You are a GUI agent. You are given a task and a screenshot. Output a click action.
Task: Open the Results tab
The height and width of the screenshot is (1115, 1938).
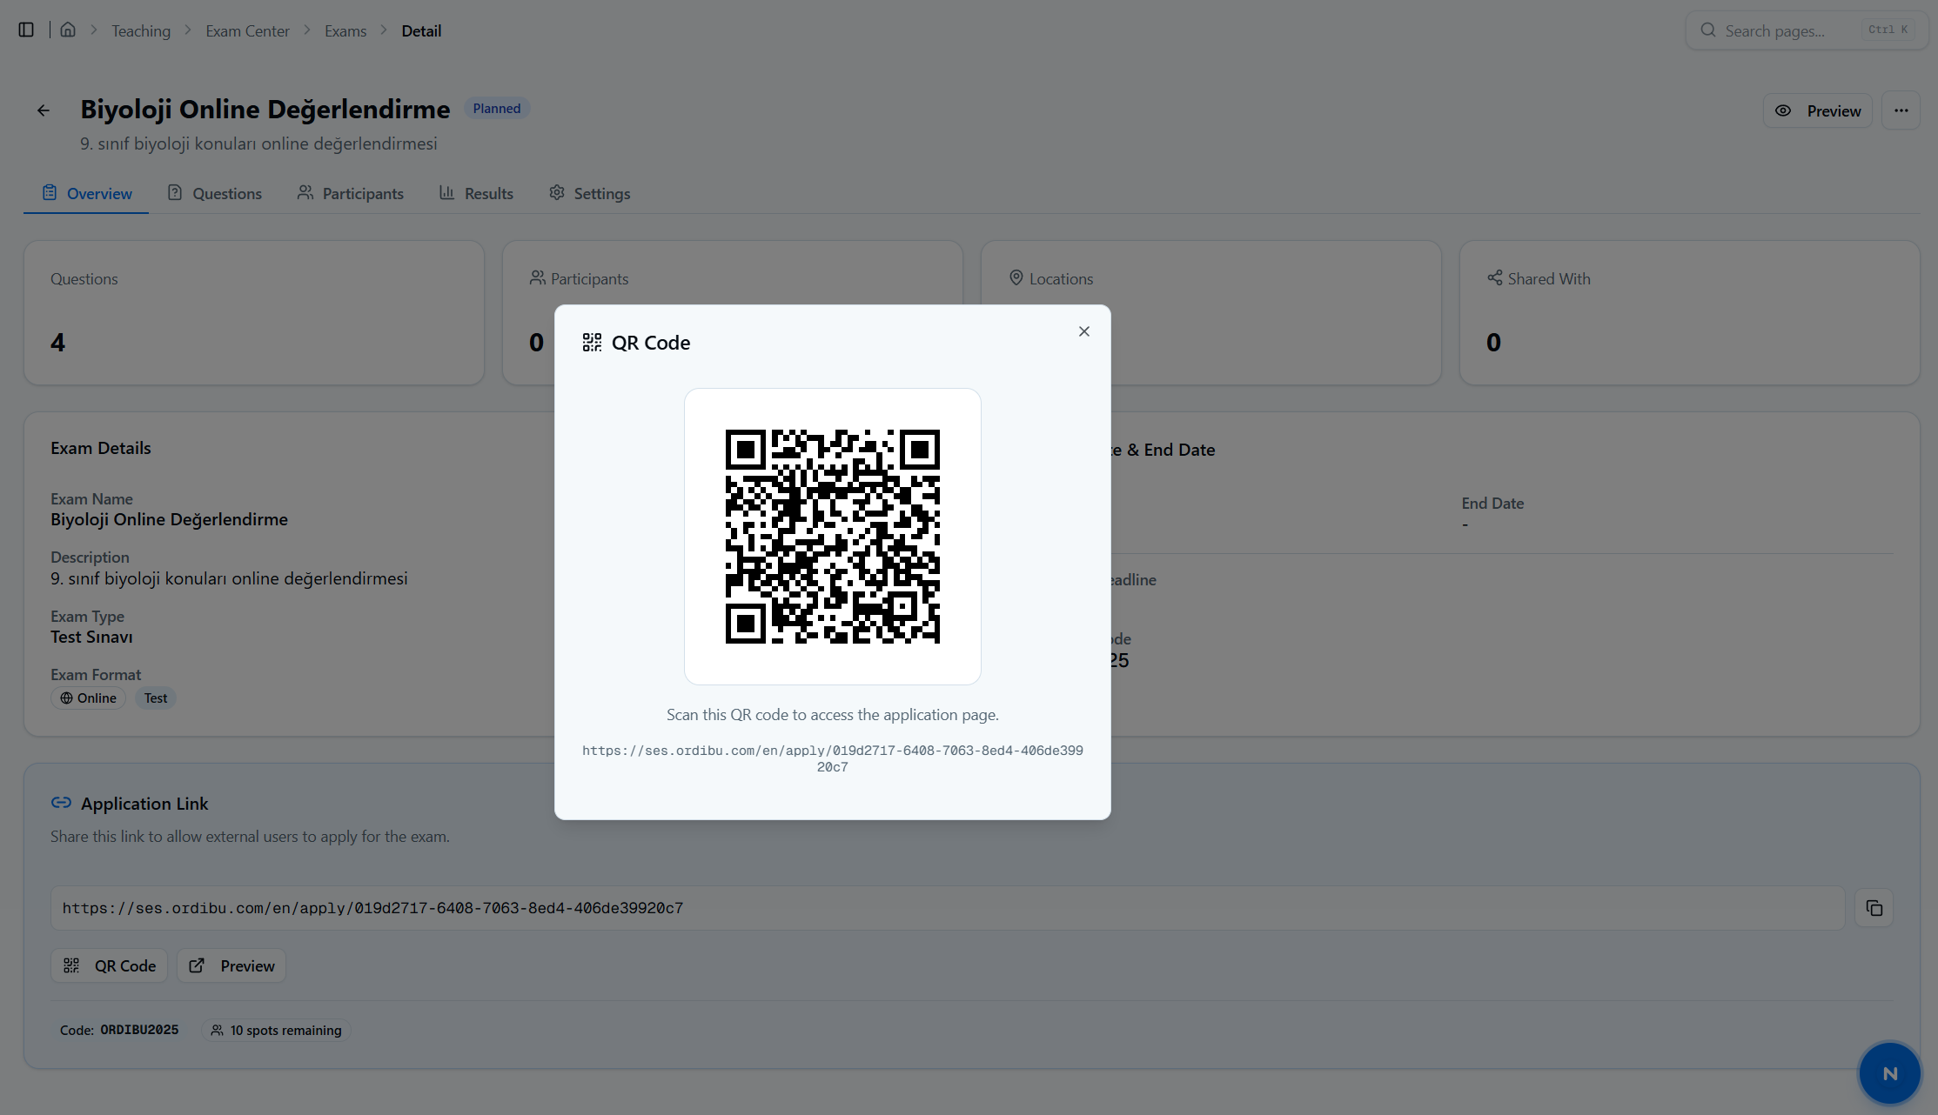476,194
